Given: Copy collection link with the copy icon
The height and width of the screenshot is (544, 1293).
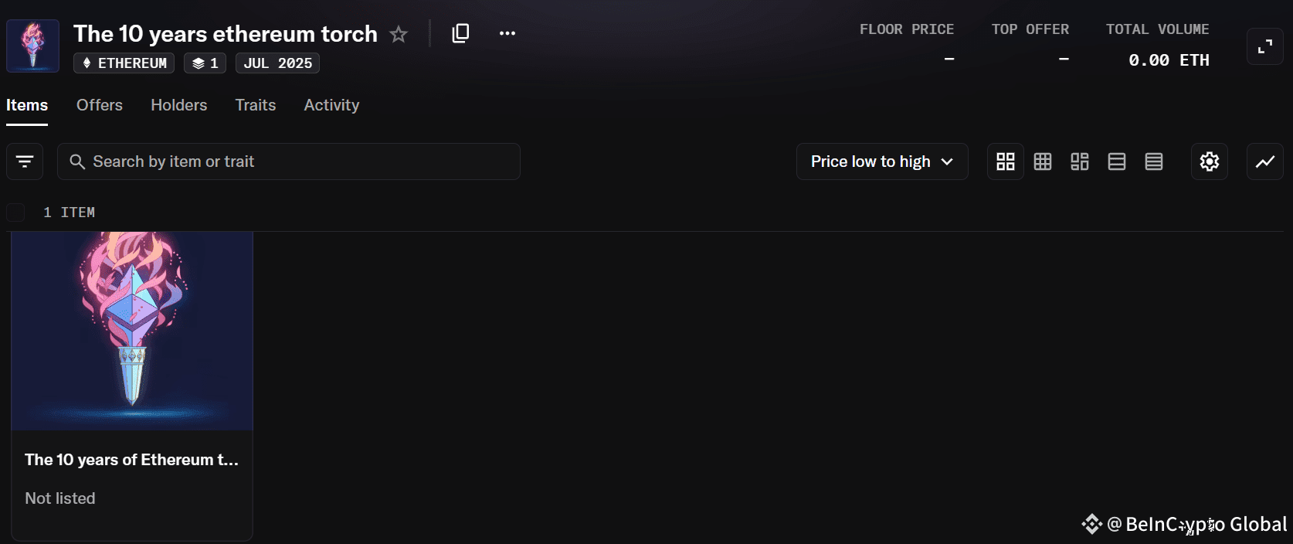Looking at the screenshot, I should 460,33.
